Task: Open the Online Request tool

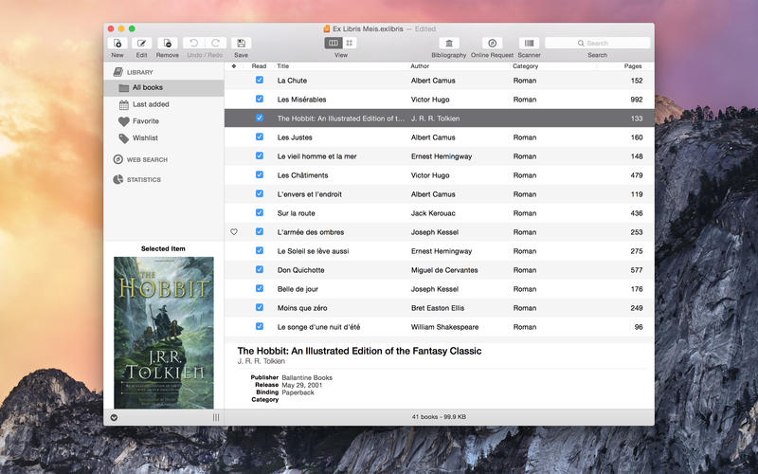Action: click(492, 43)
